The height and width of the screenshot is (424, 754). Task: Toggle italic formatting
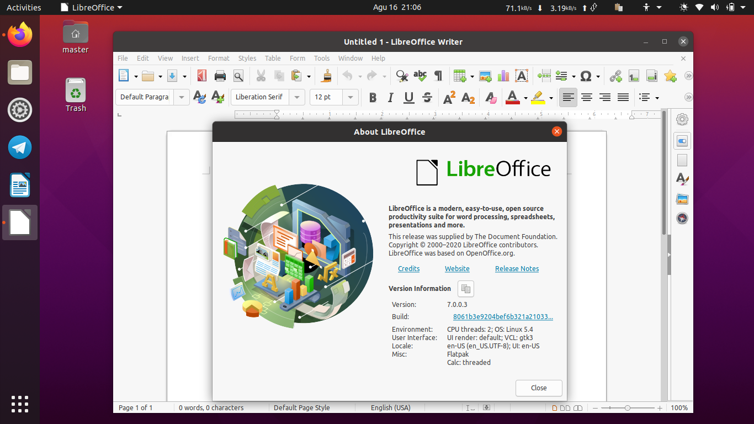click(390, 97)
